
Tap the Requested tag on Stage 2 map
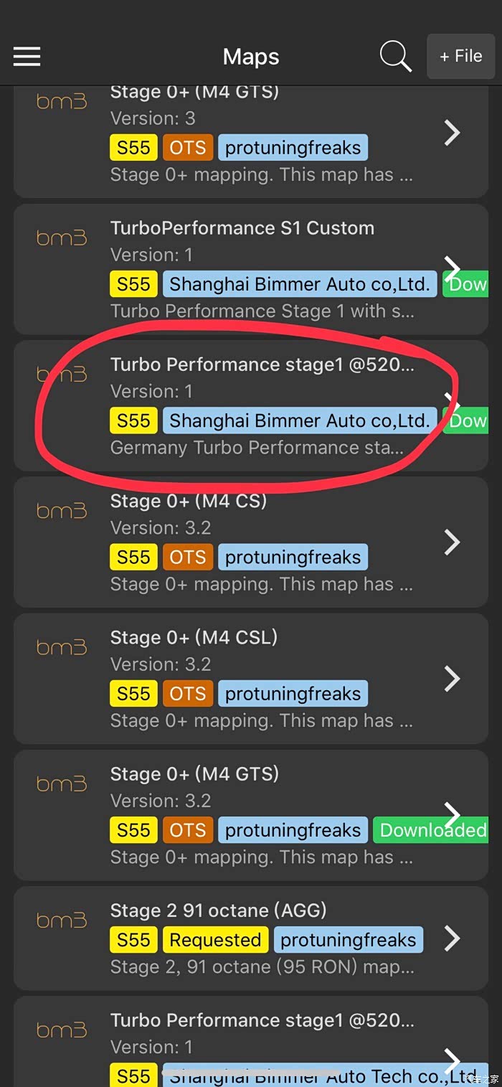coord(215,940)
